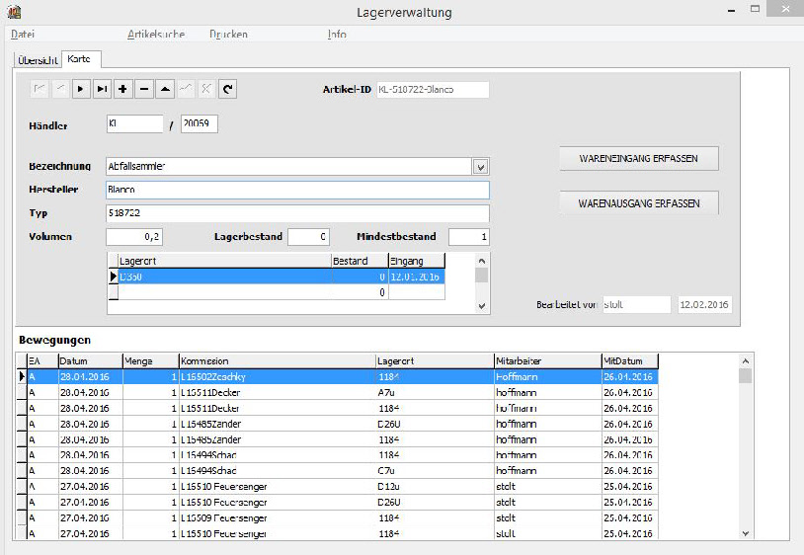Click Kommission column header
The width and height of the screenshot is (804, 555).
tap(278, 360)
